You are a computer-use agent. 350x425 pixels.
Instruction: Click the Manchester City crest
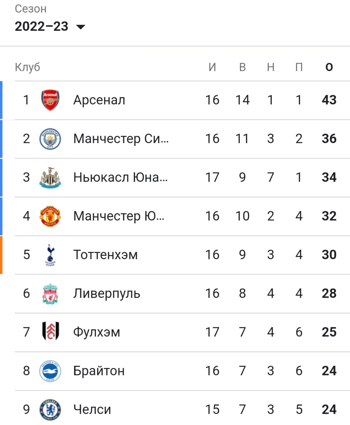coord(50,139)
